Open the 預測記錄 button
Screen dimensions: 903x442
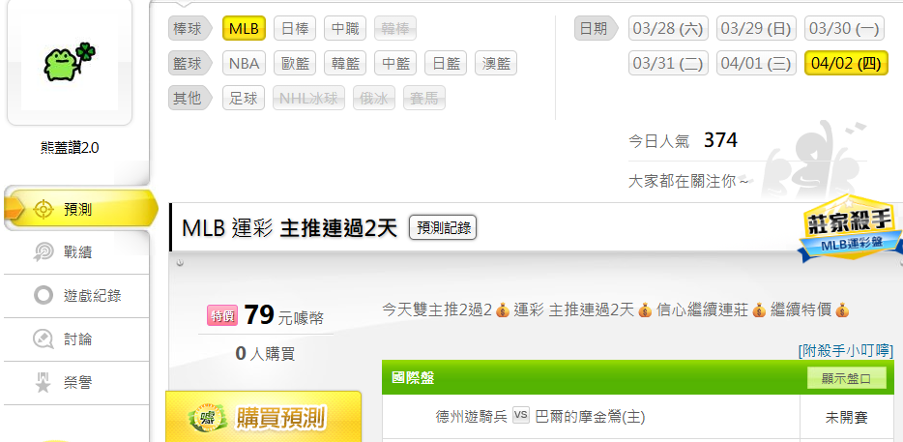point(443,227)
